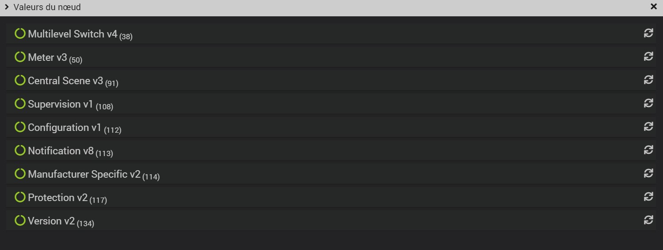Click the Notification v8 status circle
The height and width of the screenshot is (250, 663).
click(x=20, y=150)
